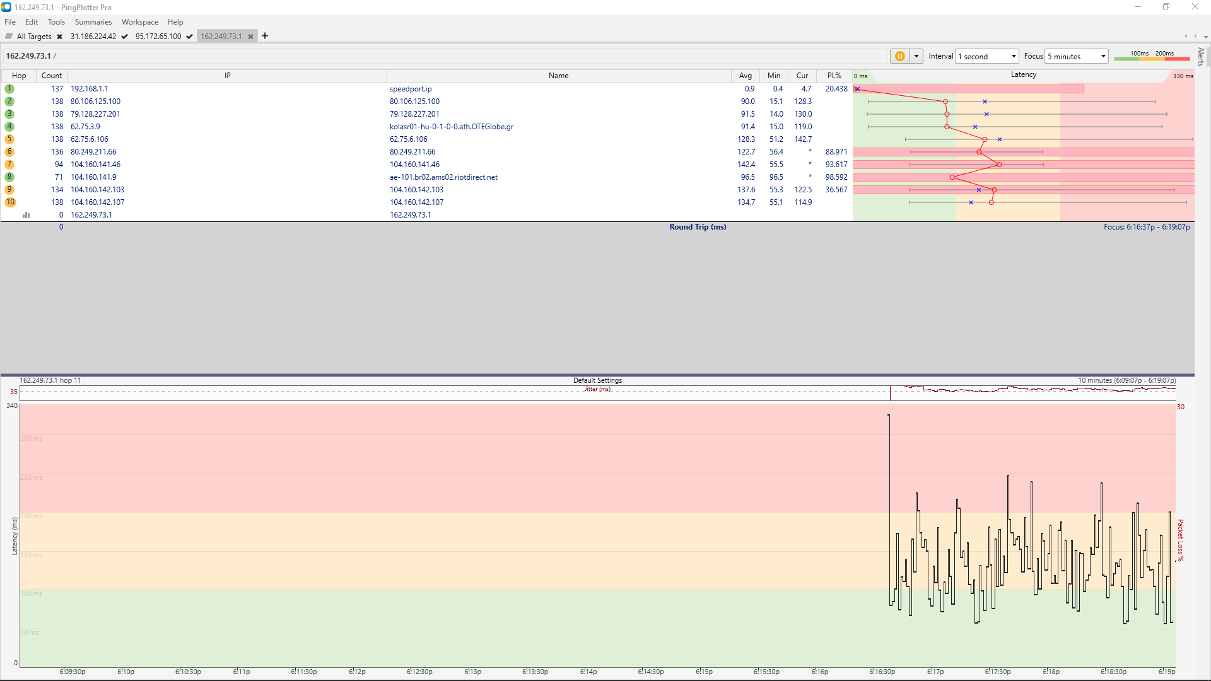The height and width of the screenshot is (681, 1211).
Task: Close the 162.249.73.1 tab
Action: (250, 37)
